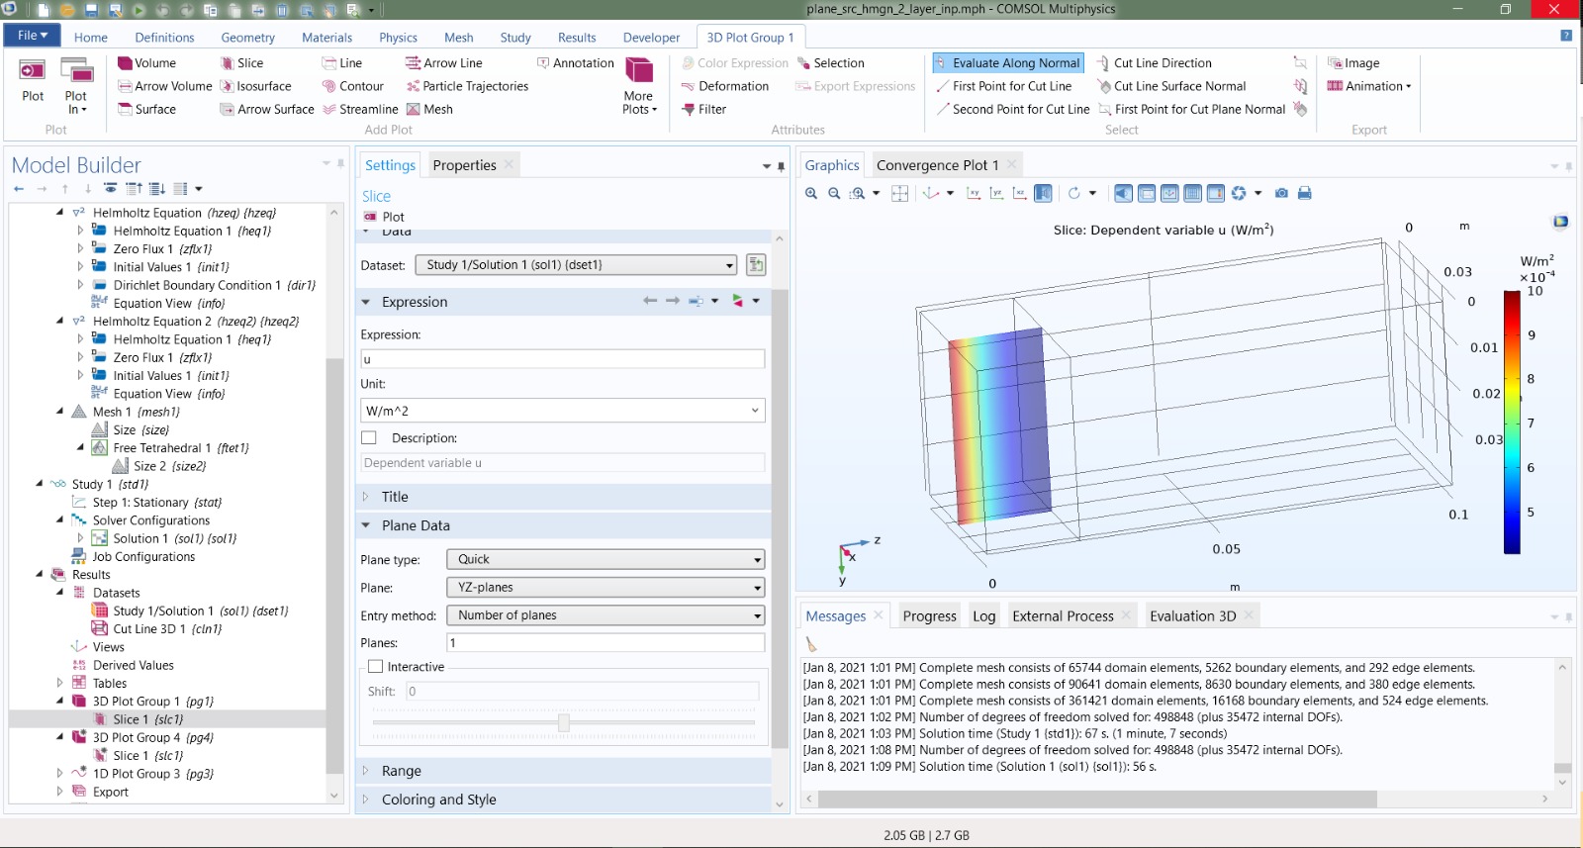Open the Plane type dropdown

click(605, 560)
